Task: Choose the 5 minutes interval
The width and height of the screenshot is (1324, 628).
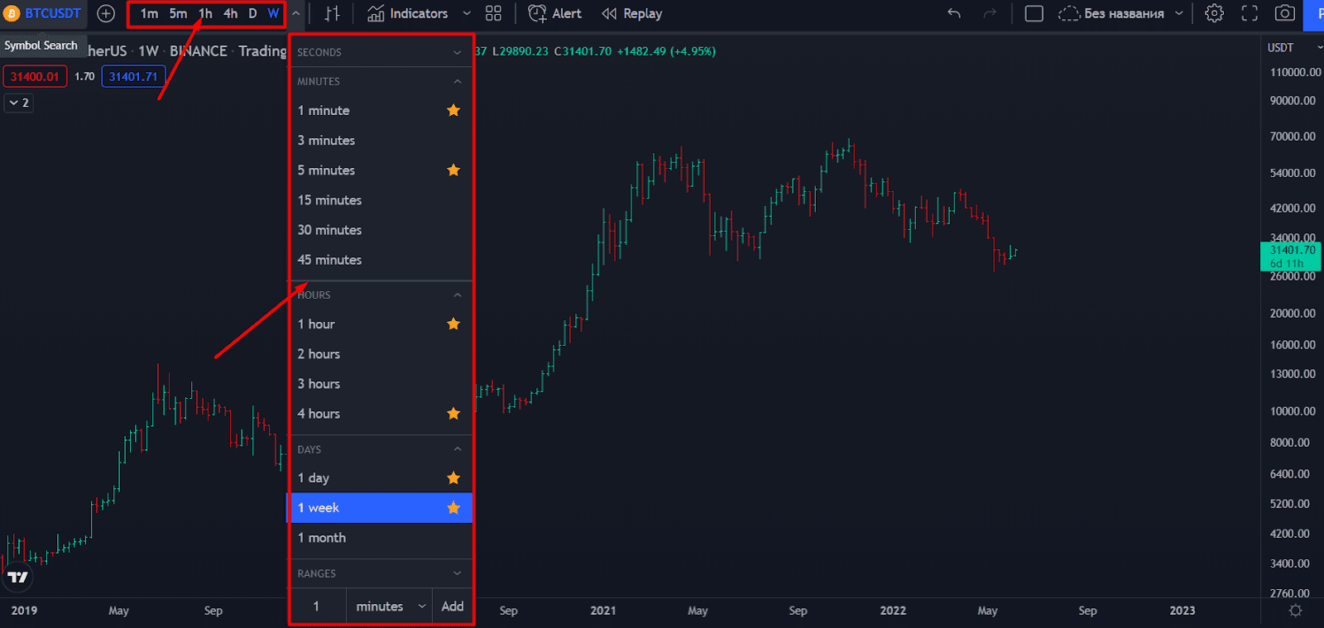Action: click(381, 170)
